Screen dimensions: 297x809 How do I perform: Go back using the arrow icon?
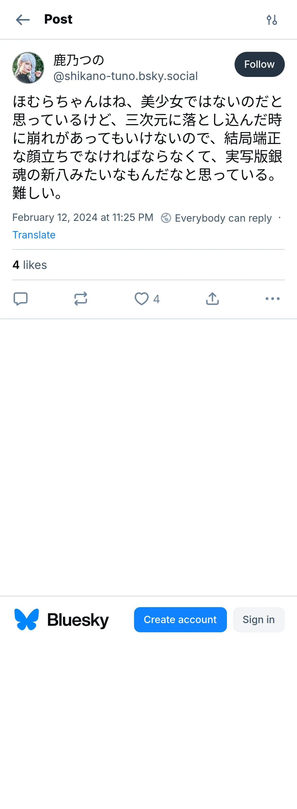click(x=23, y=20)
